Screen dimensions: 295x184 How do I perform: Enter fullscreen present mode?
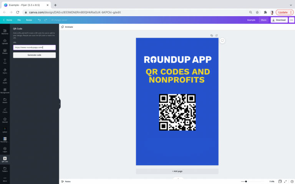285,181
